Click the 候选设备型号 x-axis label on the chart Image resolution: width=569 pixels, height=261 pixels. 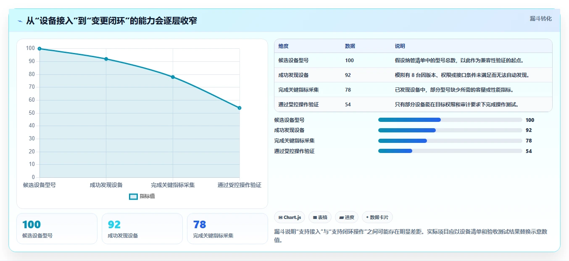40,185
